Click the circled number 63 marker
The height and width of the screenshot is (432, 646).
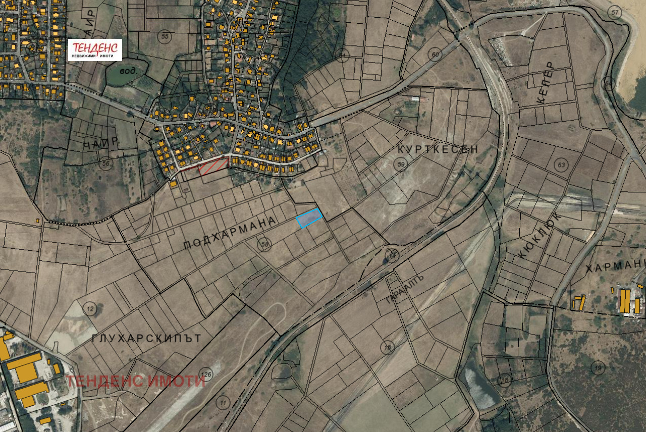coord(561,165)
